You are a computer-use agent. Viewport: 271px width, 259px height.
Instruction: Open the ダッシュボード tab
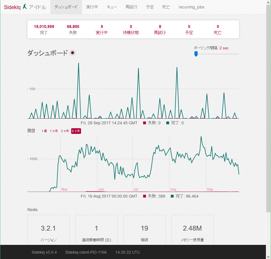(x=66, y=7)
